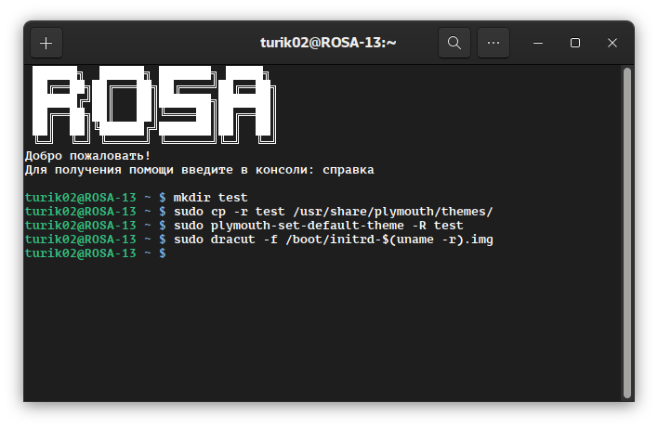Click the plymouth-set-default-theme command
Image resolution: width=658 pixels, height=428 pixels.
tap(243, 226)
